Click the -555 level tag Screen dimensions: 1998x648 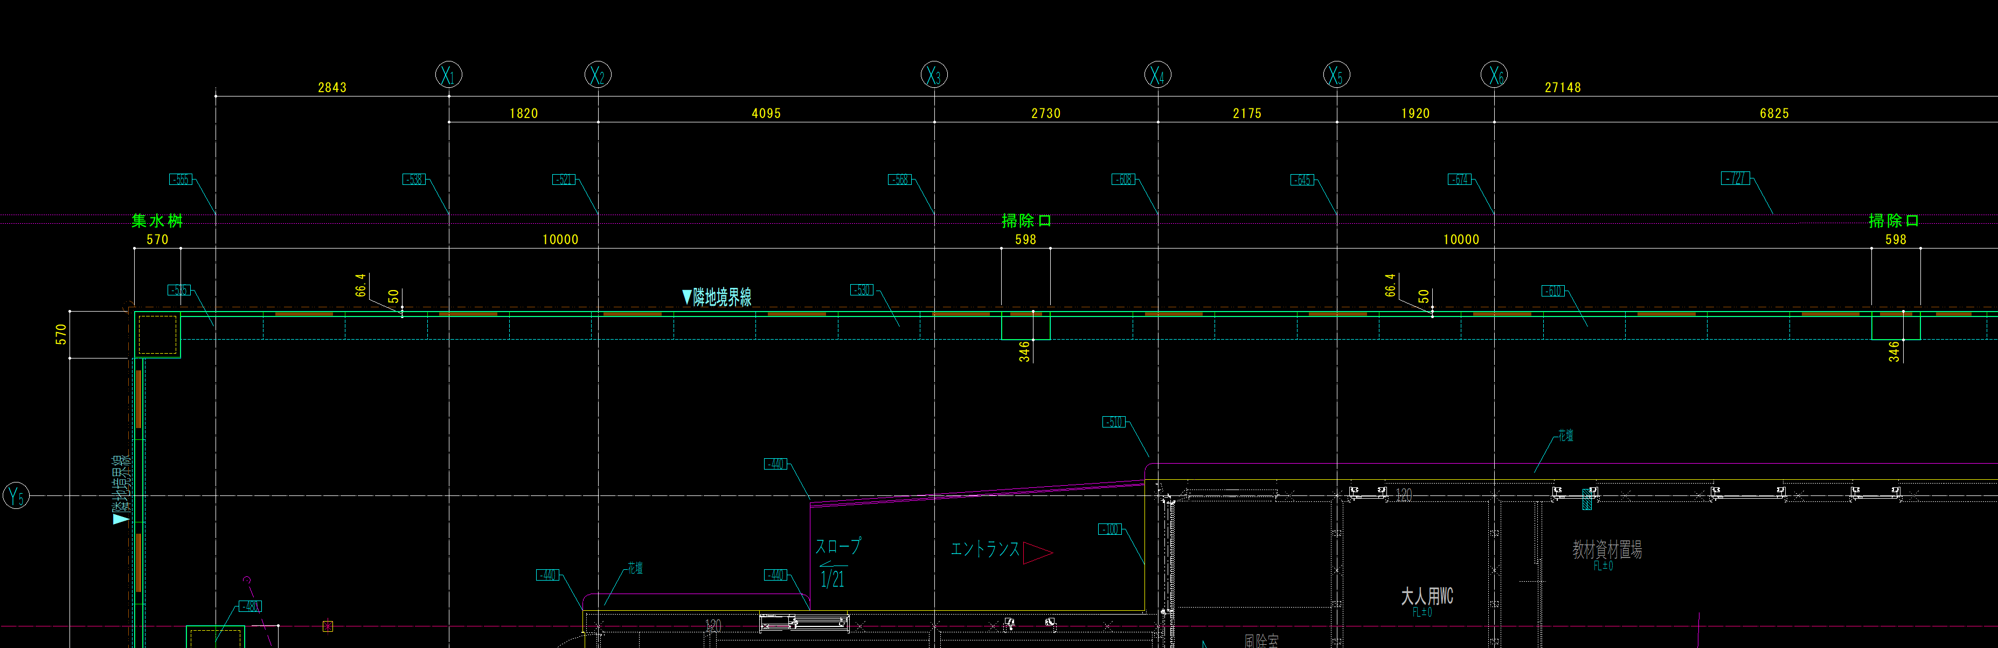180,180
